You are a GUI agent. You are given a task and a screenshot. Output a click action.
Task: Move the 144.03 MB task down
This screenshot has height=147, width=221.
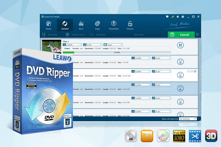tap(192, 71)
